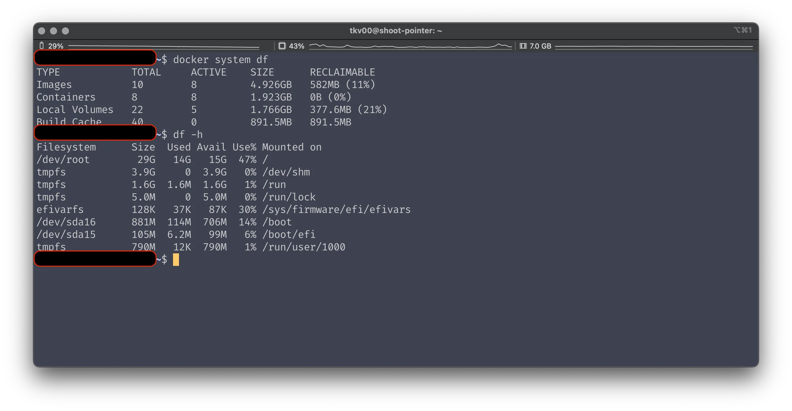Click the /dev/sda16 filesystem entry

66,222
